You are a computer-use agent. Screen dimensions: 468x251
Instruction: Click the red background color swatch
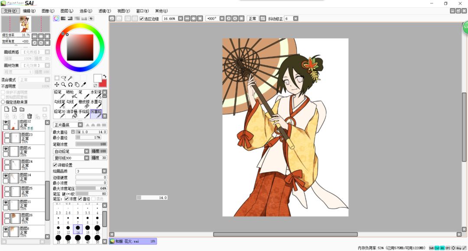click(103, 83)
